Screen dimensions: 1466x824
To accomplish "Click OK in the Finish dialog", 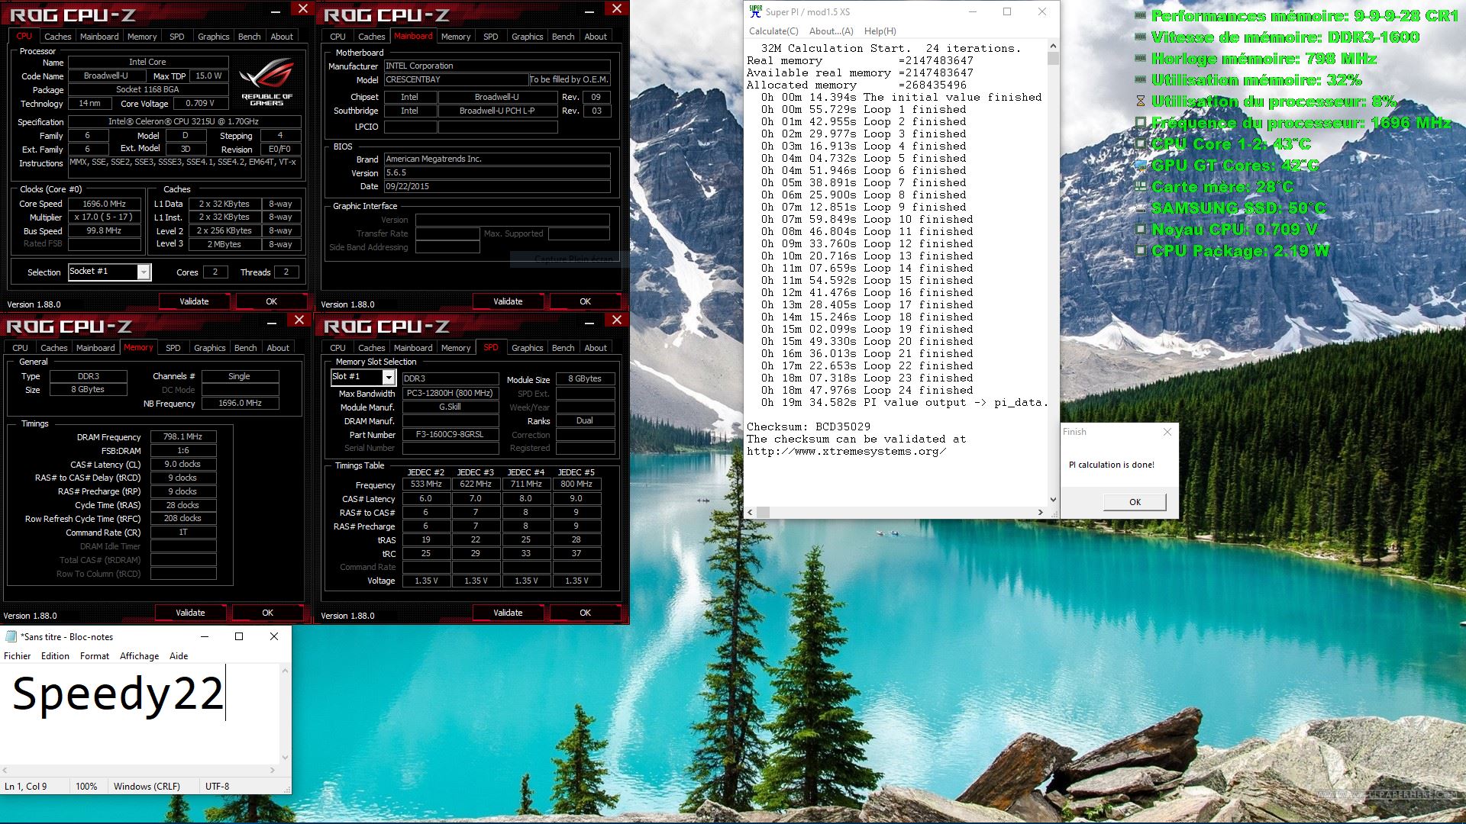I will coord(1135,502).
